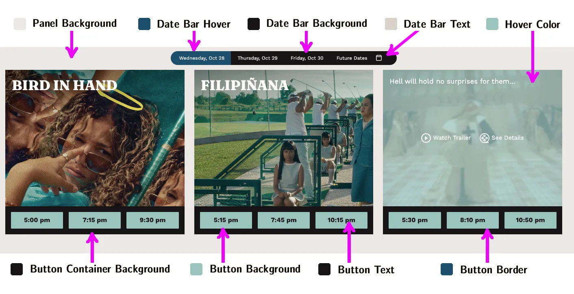Click the See Details link text
Screen dimensions: 574x294
(507, 138)
